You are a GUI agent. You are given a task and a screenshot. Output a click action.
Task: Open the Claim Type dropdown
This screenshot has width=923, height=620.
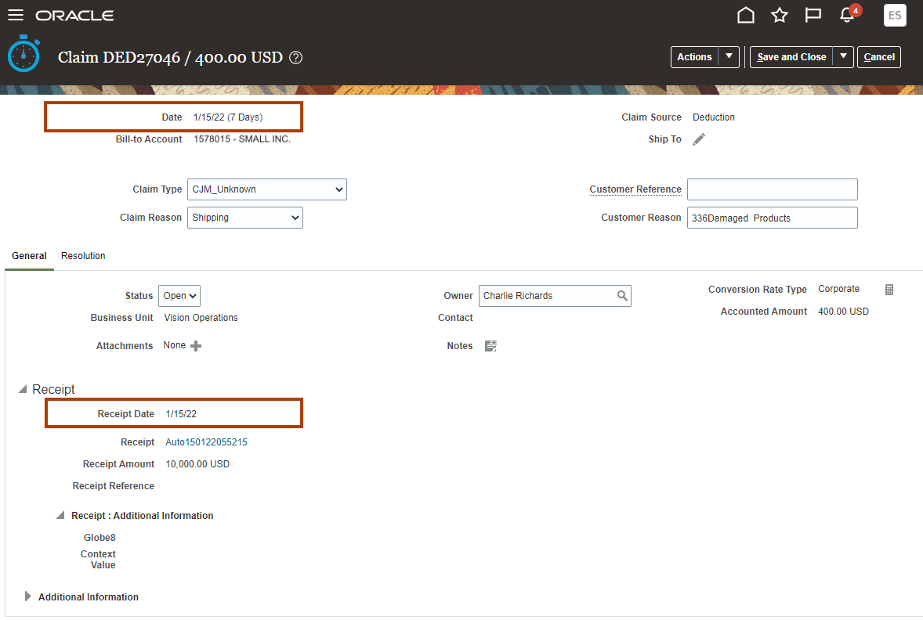(x=267, y=189)
